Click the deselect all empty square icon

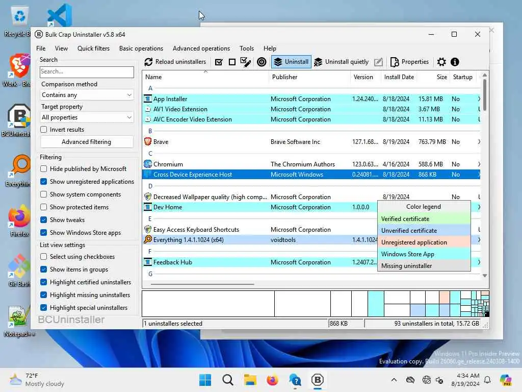[232, 62]
